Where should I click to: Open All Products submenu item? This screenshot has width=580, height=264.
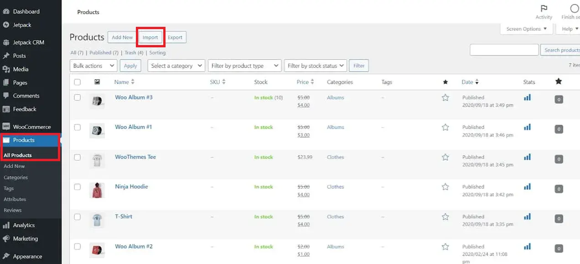18,155
